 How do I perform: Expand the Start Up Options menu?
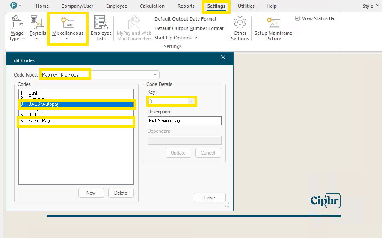click(176, 38)
